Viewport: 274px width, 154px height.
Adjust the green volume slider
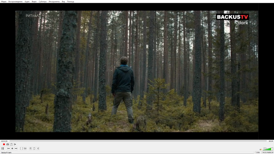pos(268,149)
